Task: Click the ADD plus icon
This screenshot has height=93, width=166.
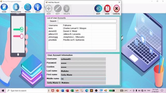Action: pos(49,9)
